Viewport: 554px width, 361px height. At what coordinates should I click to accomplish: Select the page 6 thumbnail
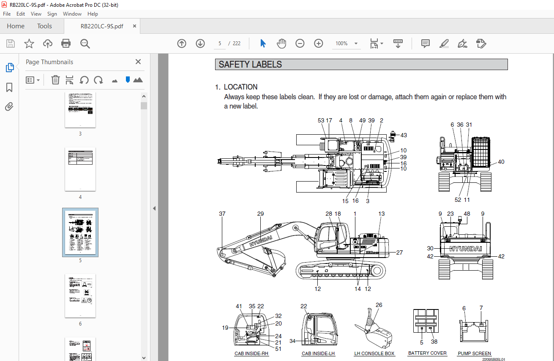pos(80,296)
